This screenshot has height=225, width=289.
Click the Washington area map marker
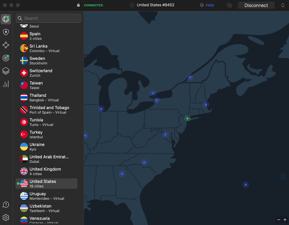click(165, 135)
